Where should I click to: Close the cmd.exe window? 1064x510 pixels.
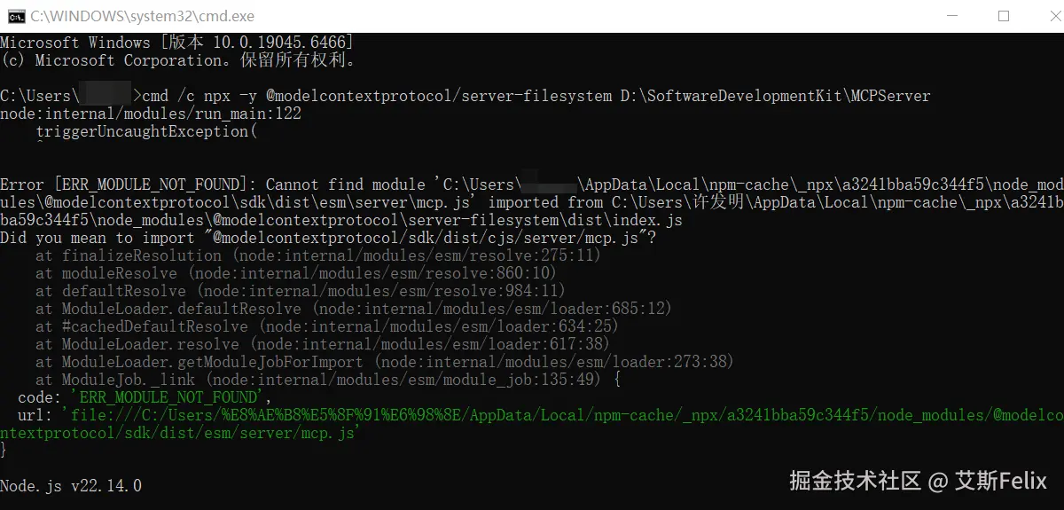[1044, 16]
